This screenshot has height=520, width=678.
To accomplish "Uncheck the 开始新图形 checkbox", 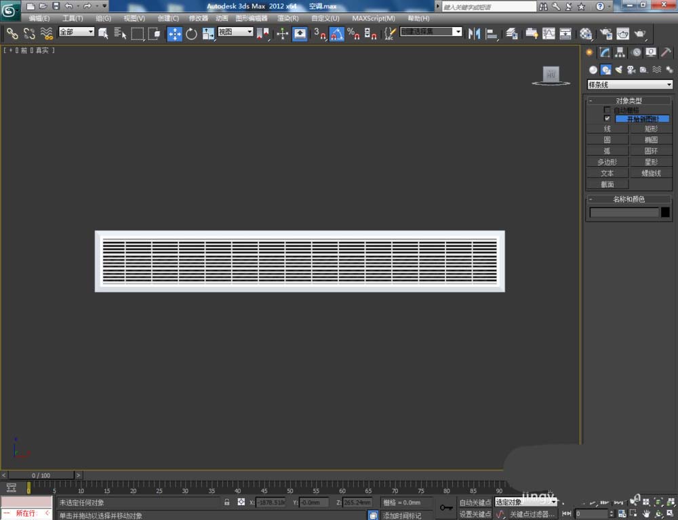I will (607, 119).
